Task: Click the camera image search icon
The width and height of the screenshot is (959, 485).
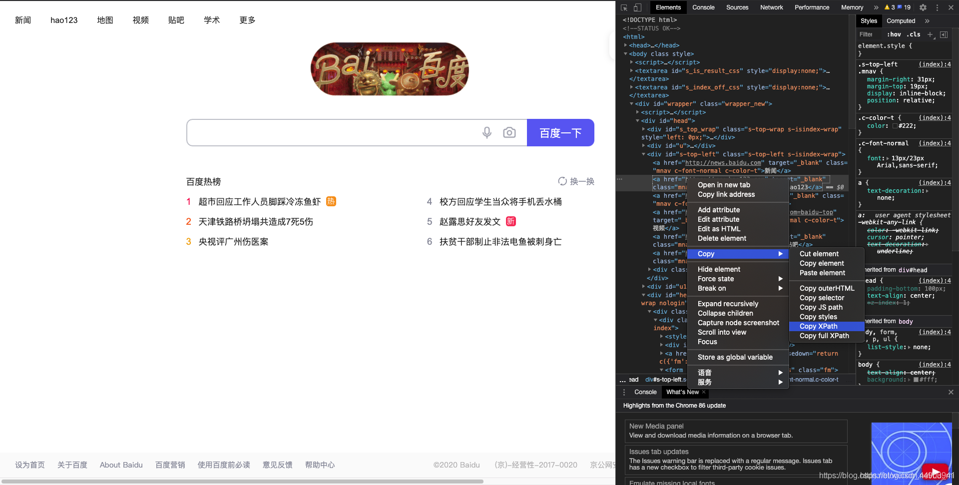Action: (x=509, y=132)
